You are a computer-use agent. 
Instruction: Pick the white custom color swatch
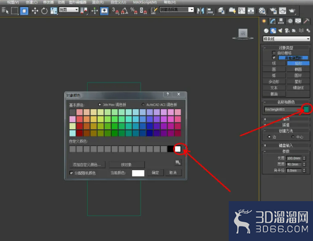click(x=178, y=149)
